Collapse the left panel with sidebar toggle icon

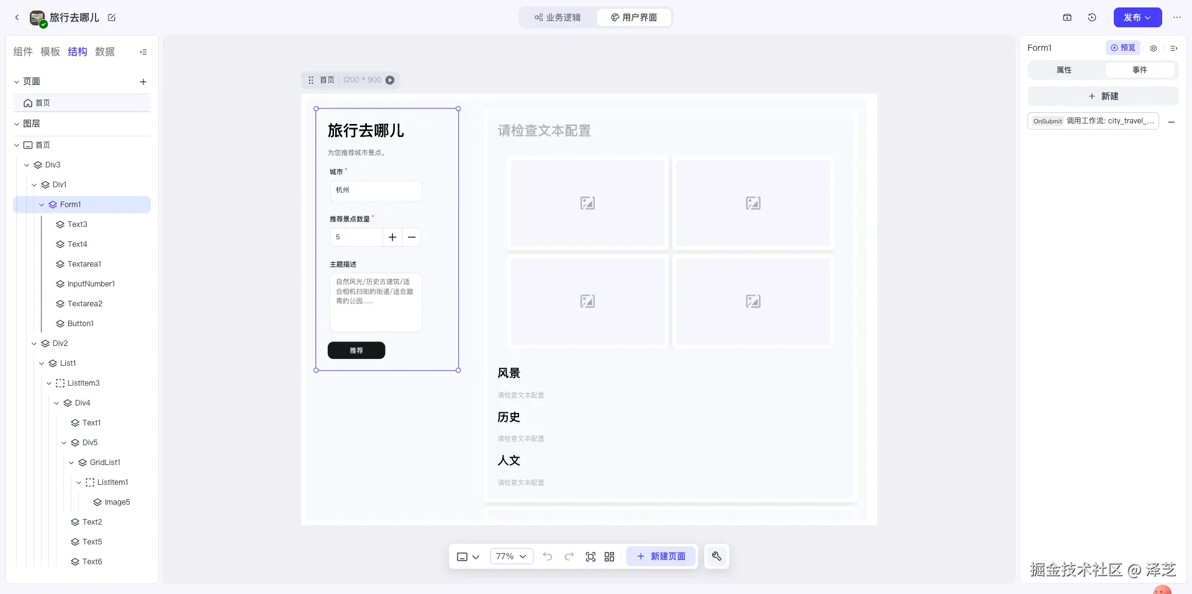pos(143,52)
